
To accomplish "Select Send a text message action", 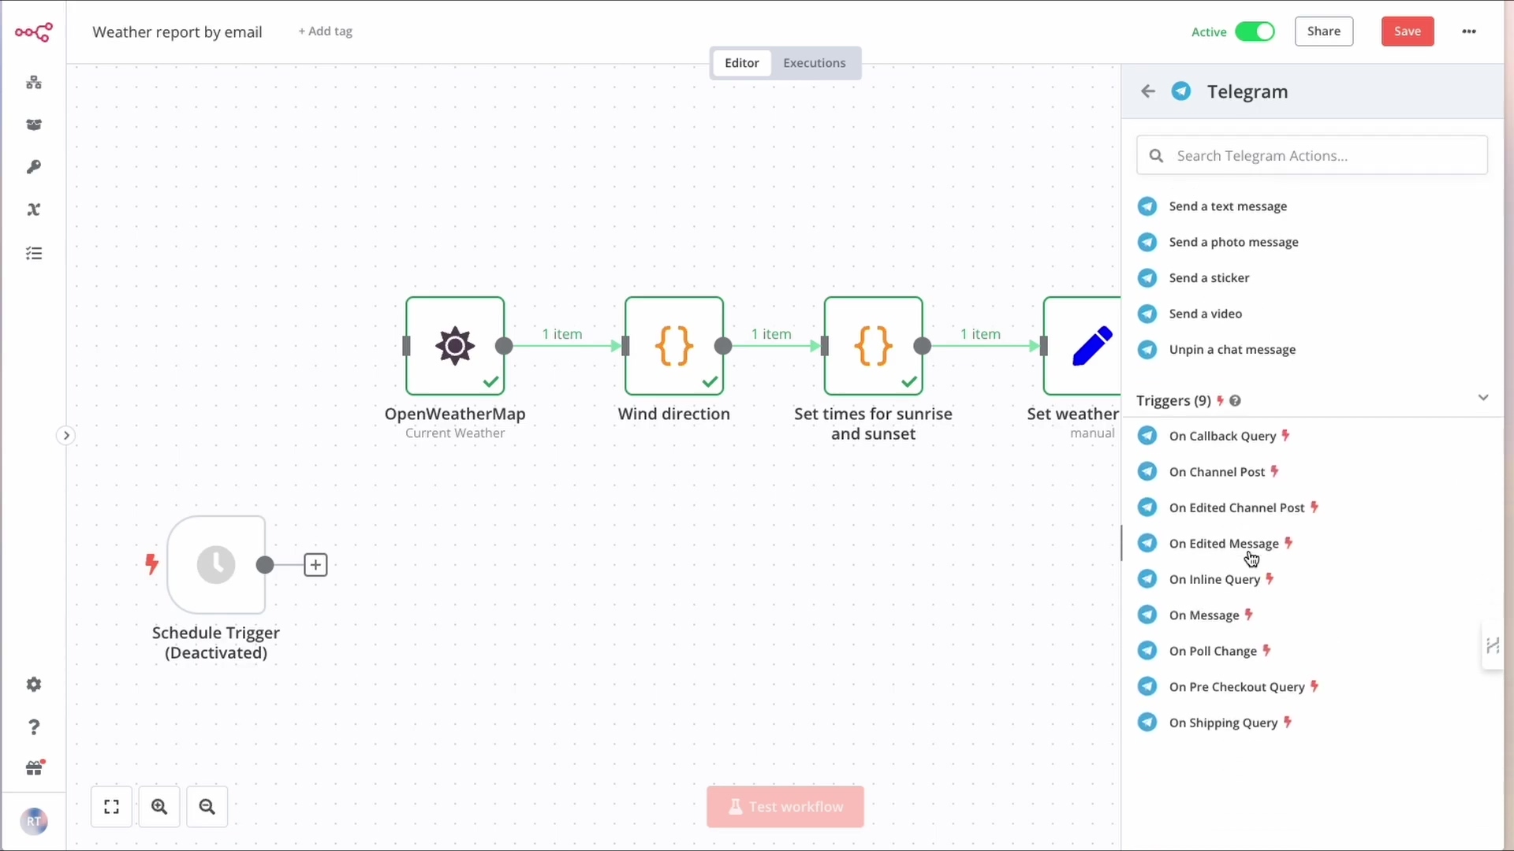I will pos(1228,206).
